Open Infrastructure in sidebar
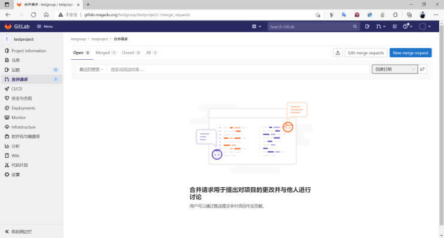Viewport: 444px width, 238px height. coord(23,127)
